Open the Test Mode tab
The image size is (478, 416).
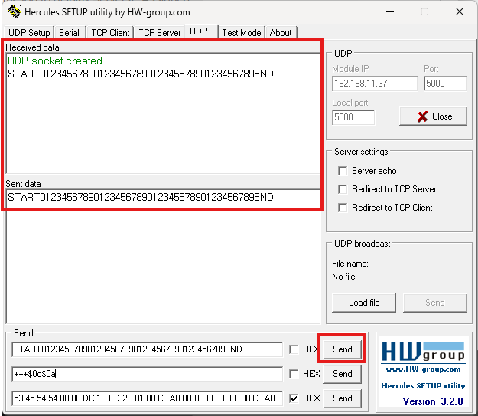[x=241, y=32]
